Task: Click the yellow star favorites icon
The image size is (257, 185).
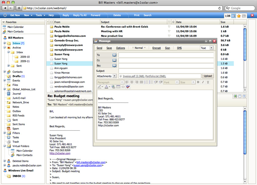Action: click(x=239, y=16)
